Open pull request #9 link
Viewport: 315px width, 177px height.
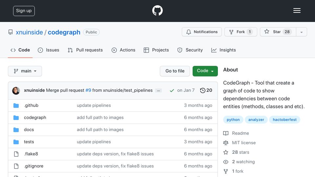tap(88, 90)
